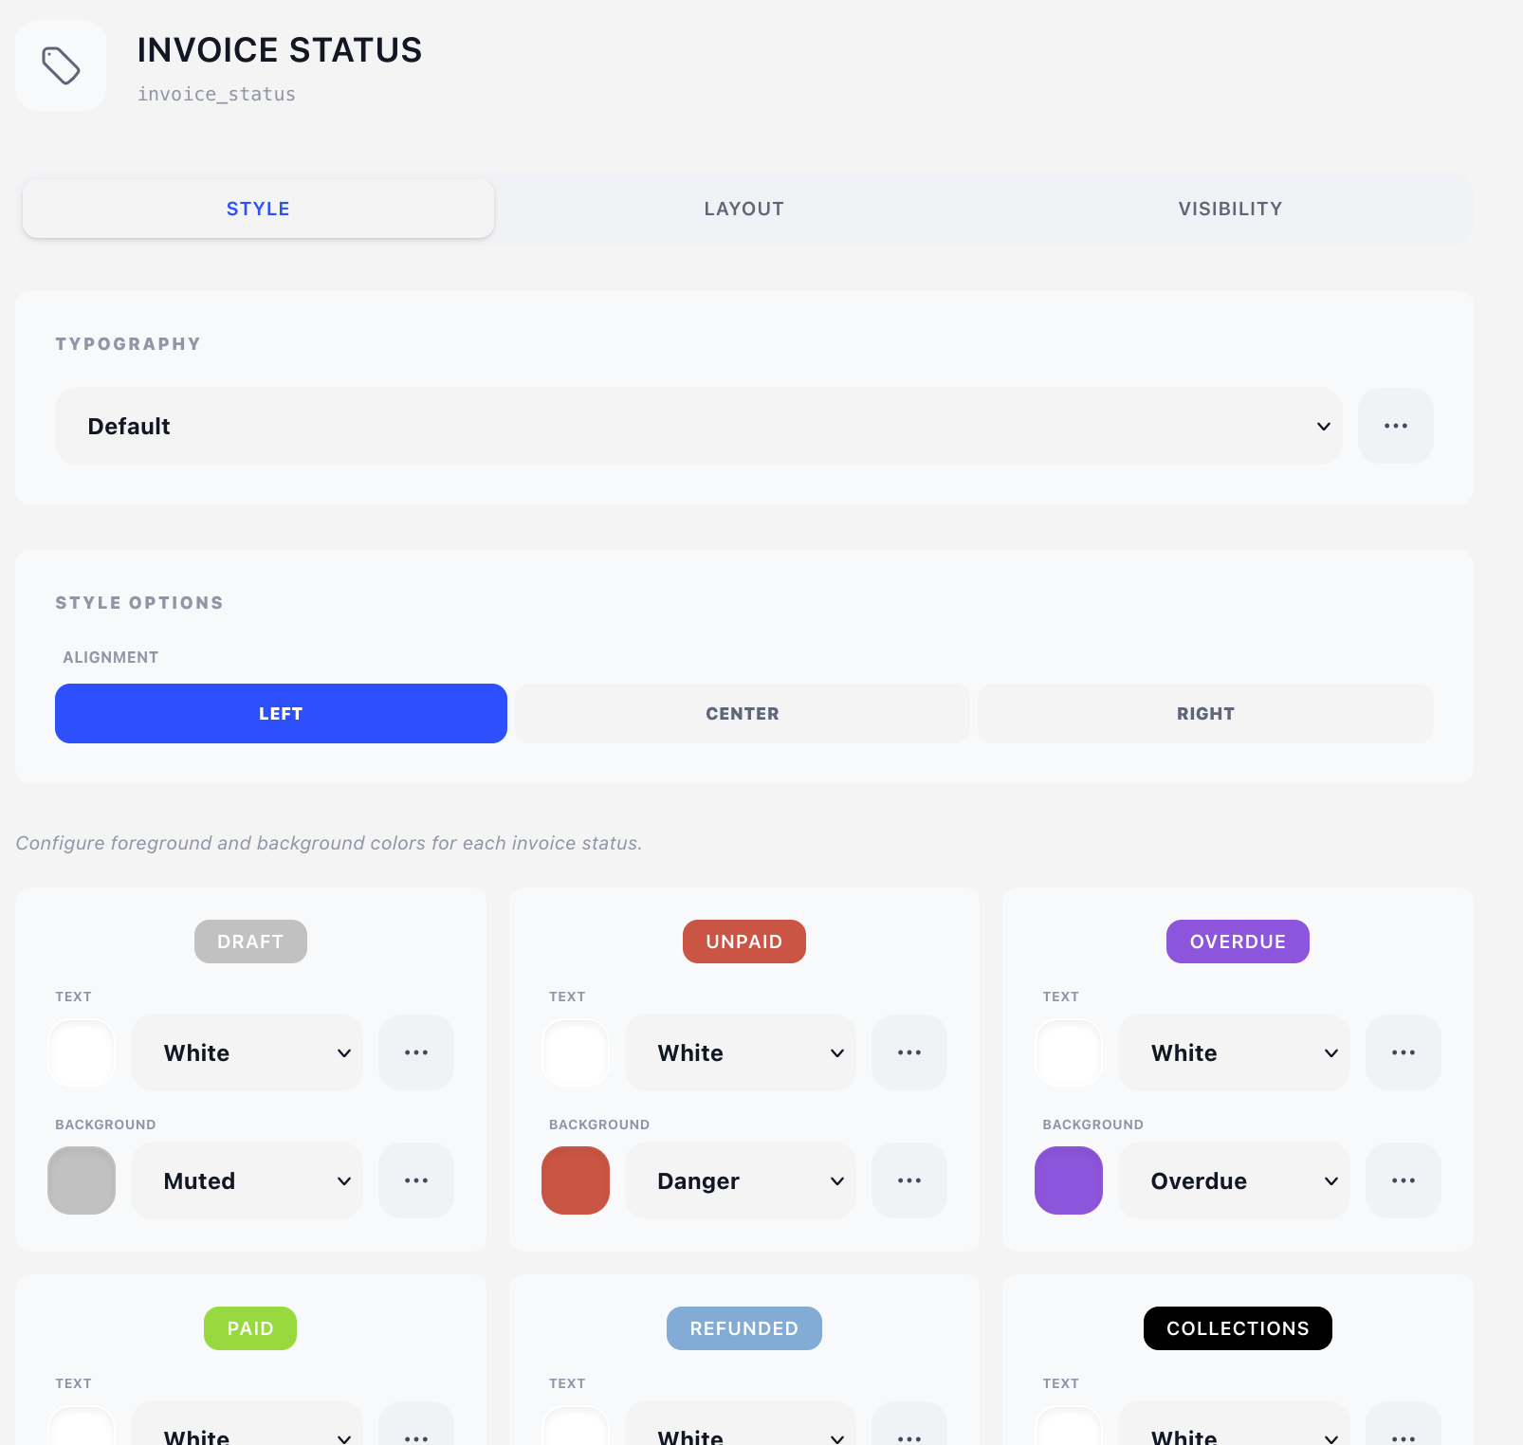Open more options for Typography
The width and height of the screenshot is (1523, 1445).
1395,426
